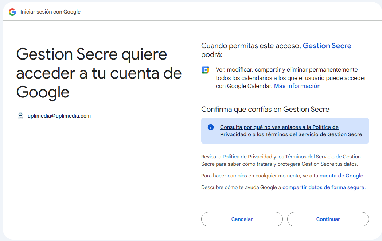Viewport: 382px width, 241px height.
Task: Click the Google logo in the header
Action: coord(12,12)
